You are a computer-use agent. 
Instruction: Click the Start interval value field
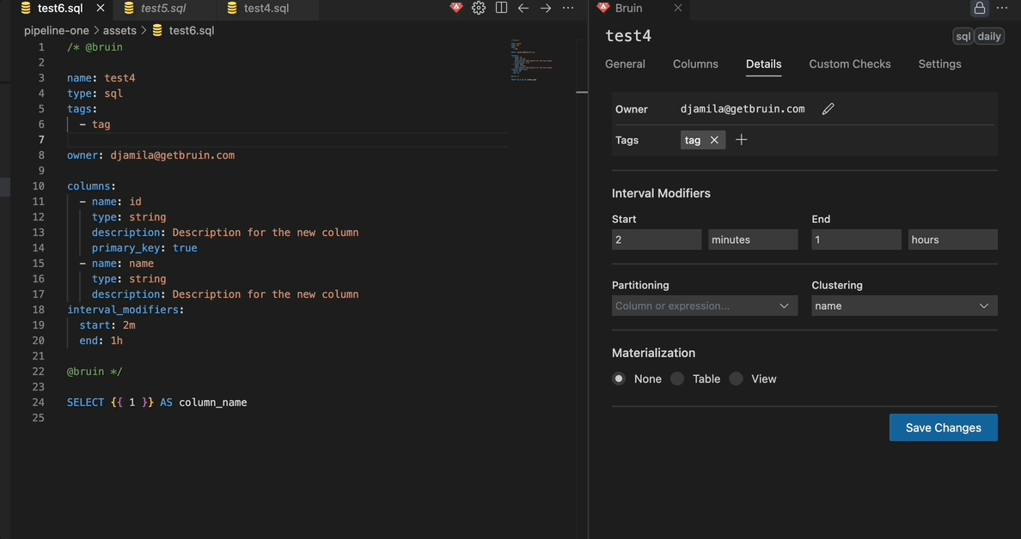click(657, 239)
